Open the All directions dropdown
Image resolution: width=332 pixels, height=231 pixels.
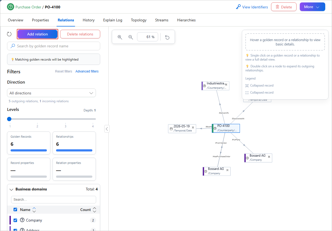51,93
